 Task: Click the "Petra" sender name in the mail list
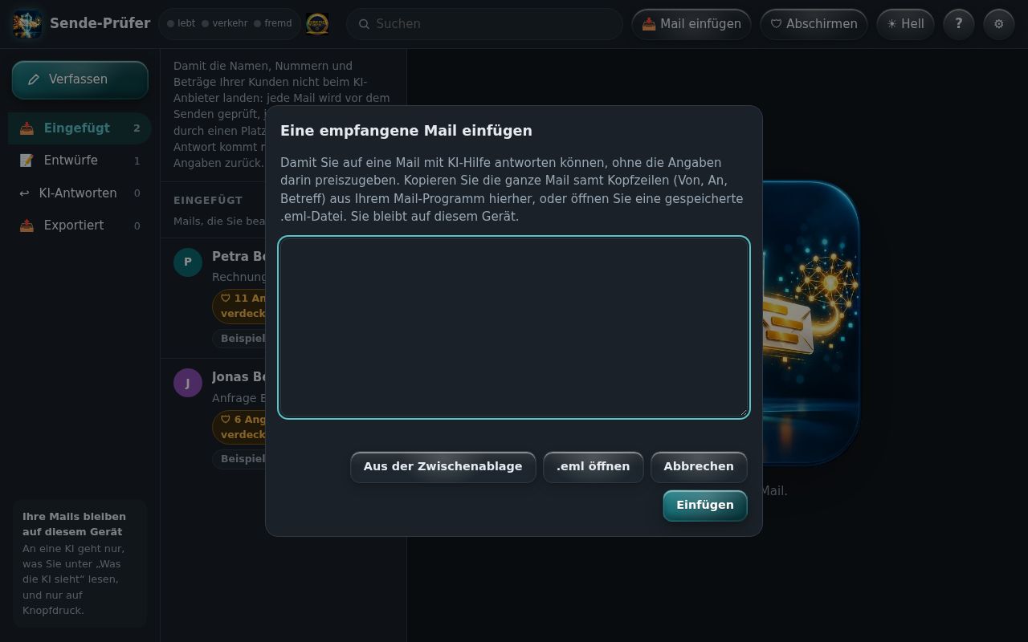click(x=239, y=257)
